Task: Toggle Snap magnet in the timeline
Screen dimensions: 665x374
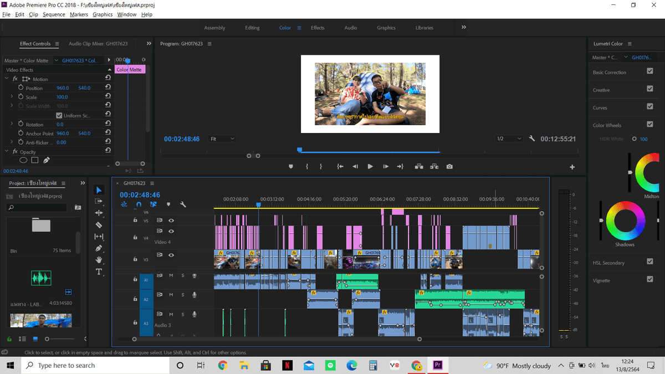Action: (x=139, y=204)
